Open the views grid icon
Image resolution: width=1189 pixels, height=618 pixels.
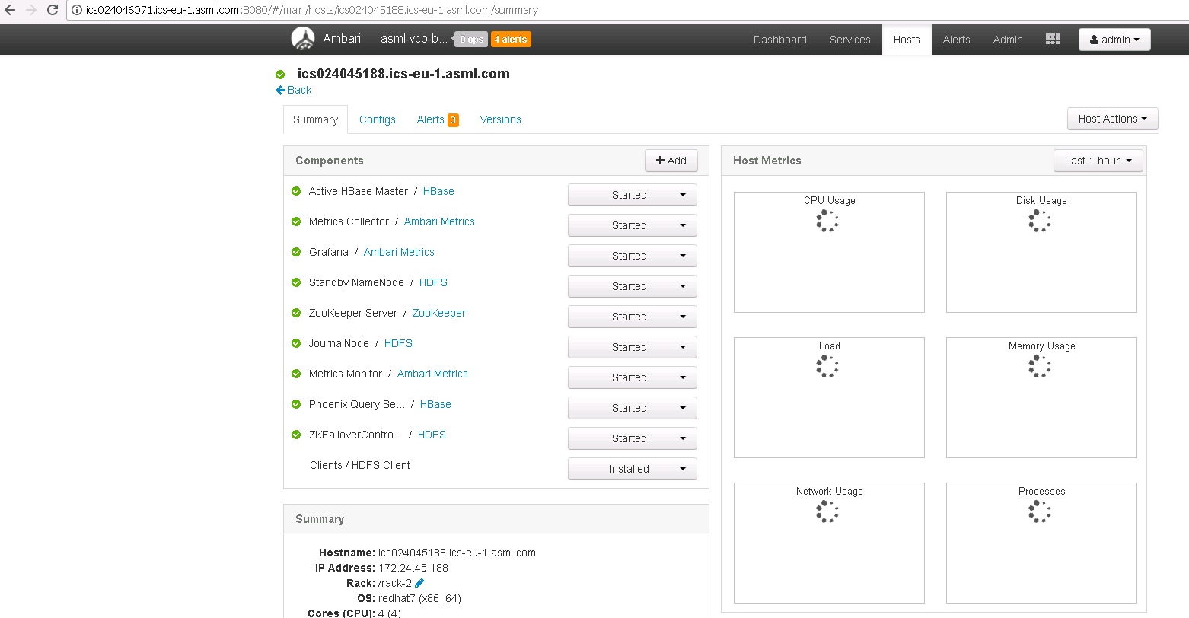(1053, 40)
